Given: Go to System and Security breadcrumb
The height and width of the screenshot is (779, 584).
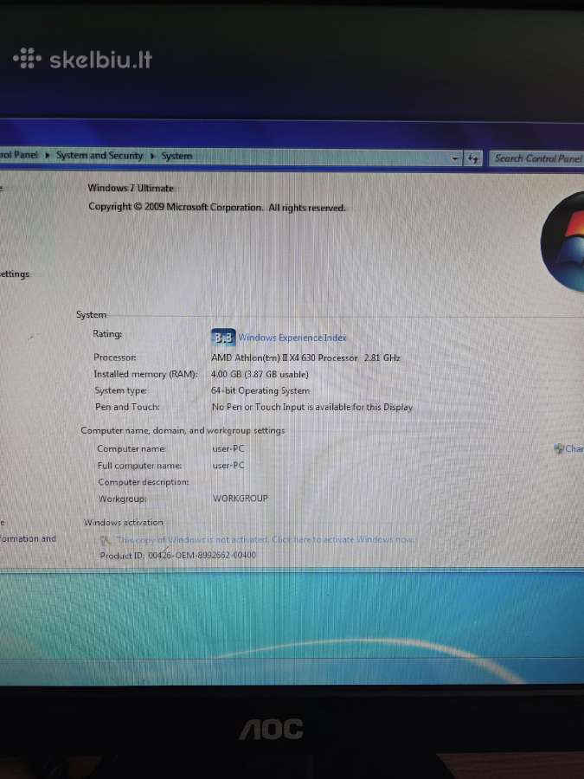Looking at the screenshot, I should pos(99,156).
